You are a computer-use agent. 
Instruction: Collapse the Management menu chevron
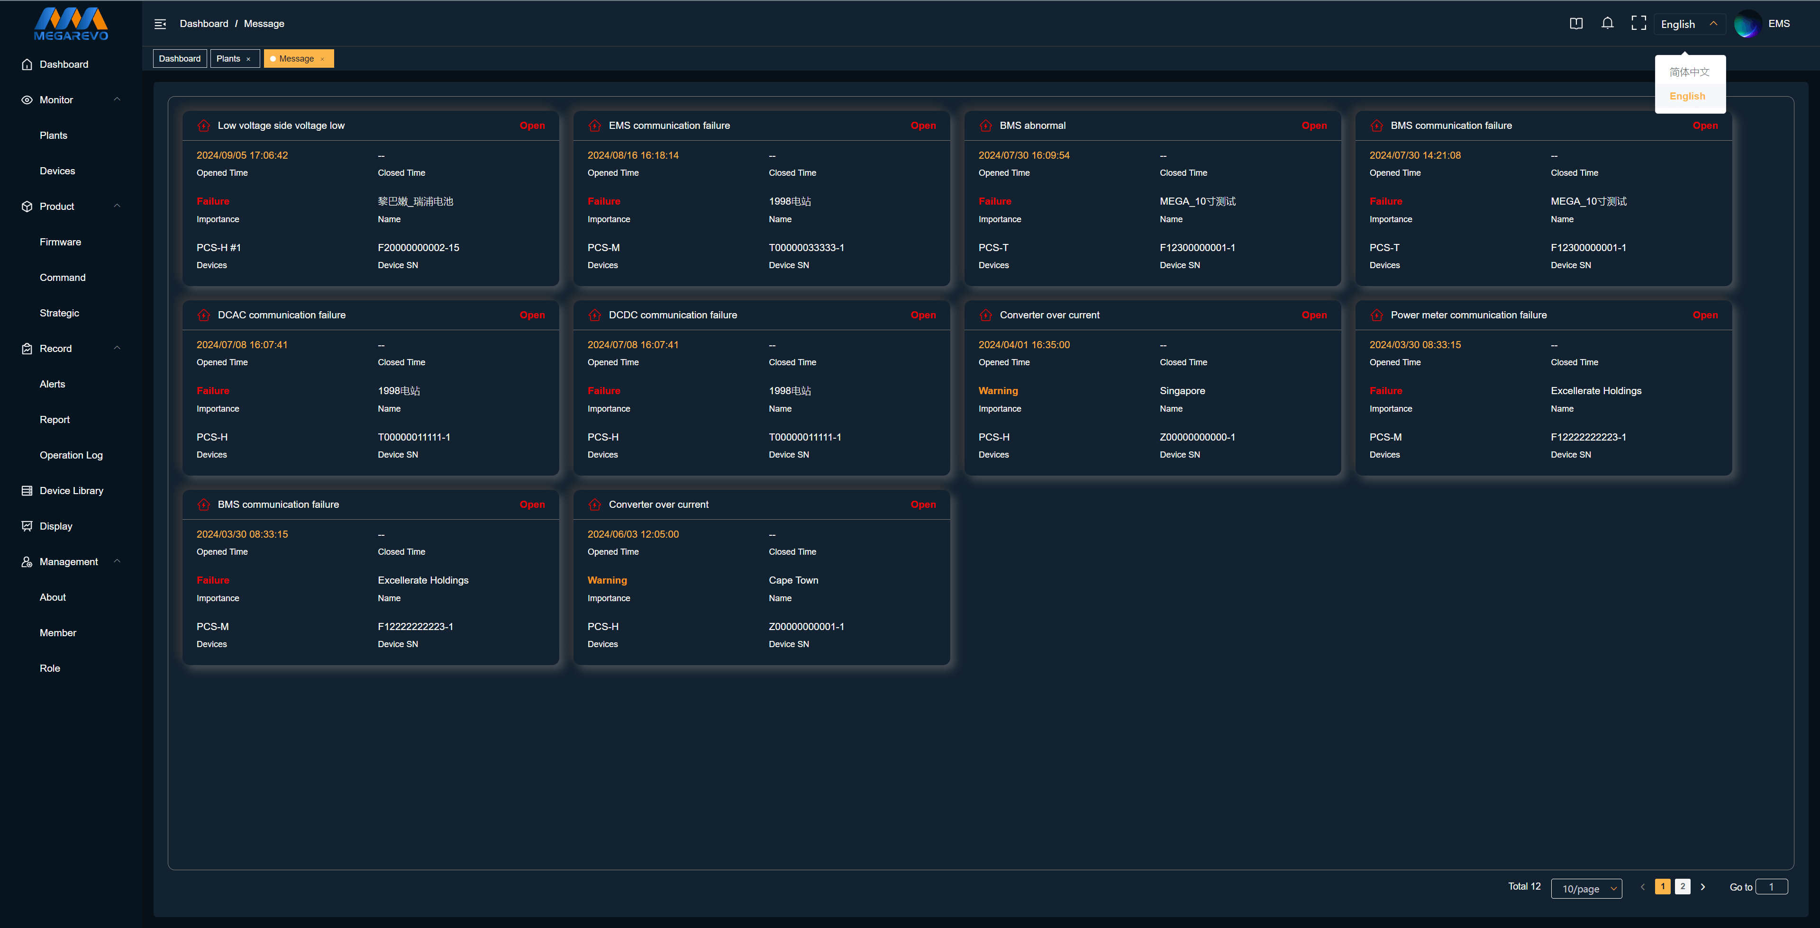pos(117,561)
